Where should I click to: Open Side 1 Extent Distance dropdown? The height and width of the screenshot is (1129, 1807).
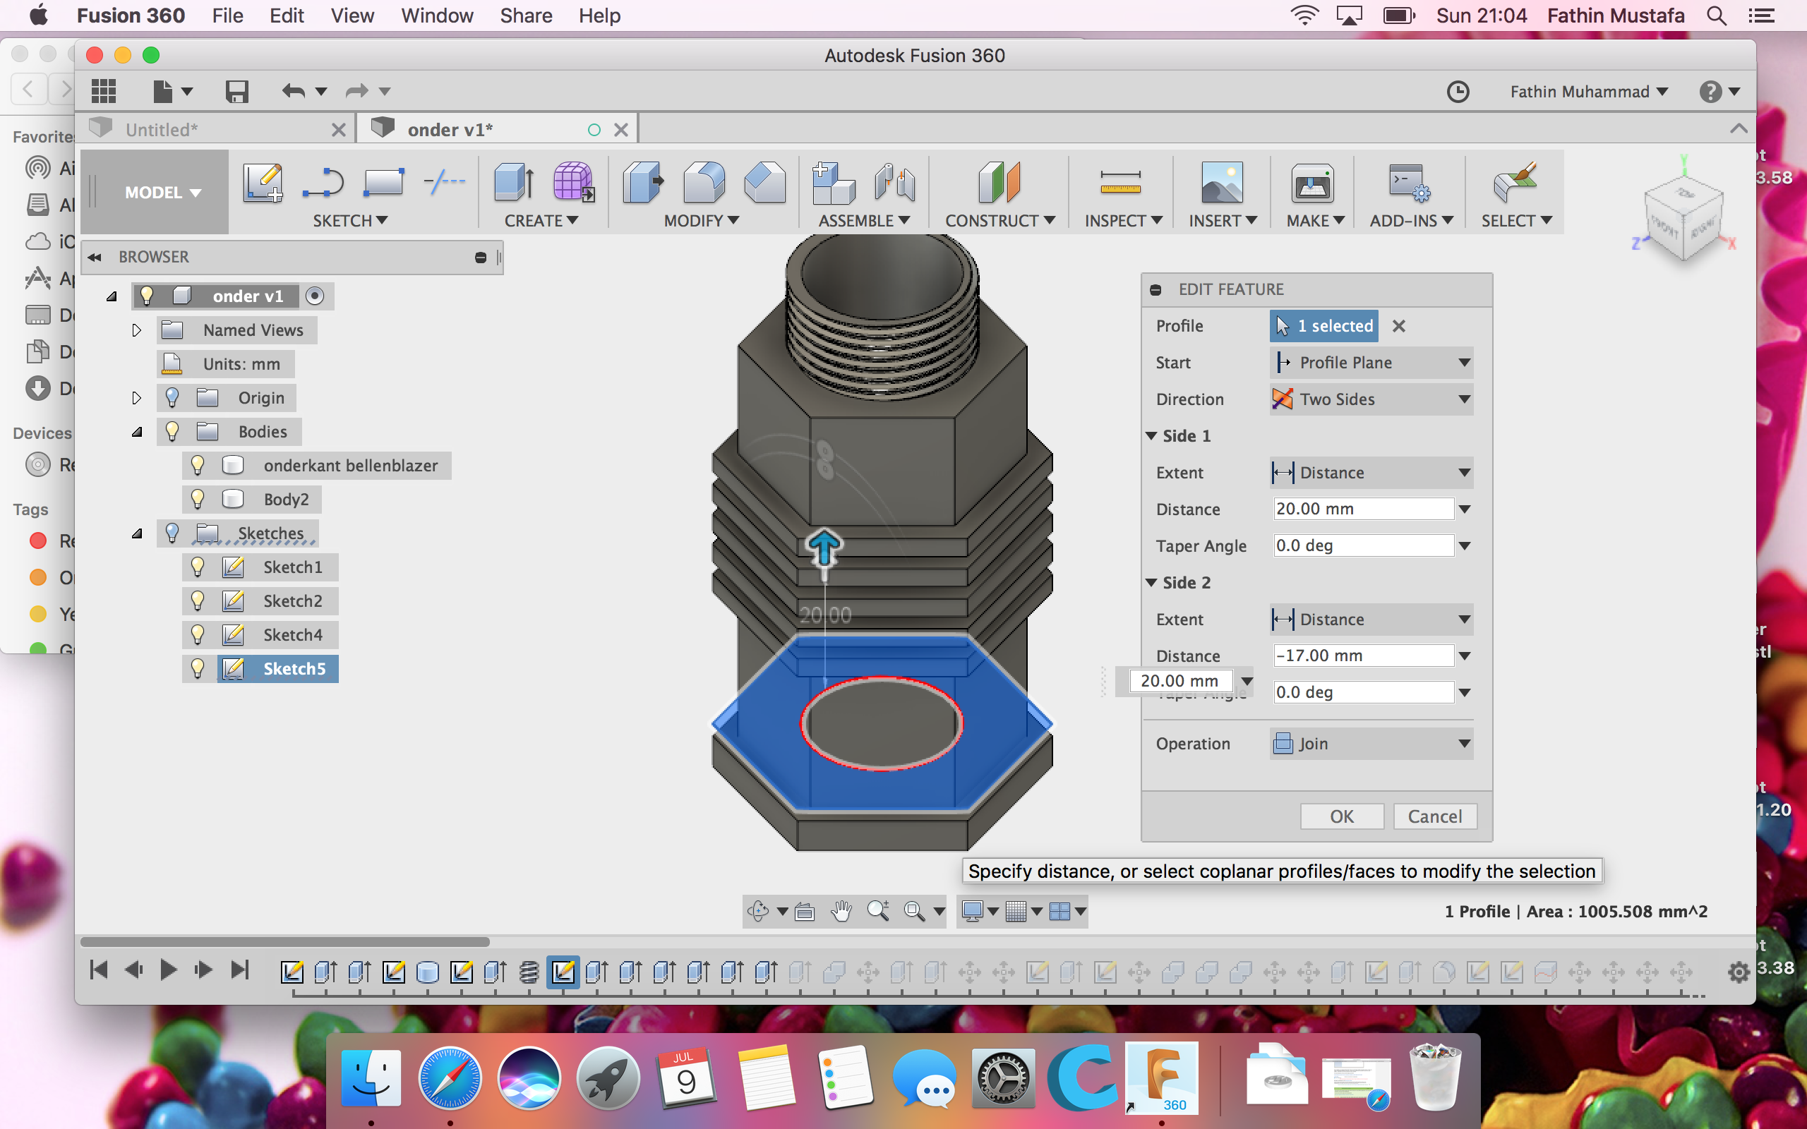click(x=1371, y=473)
